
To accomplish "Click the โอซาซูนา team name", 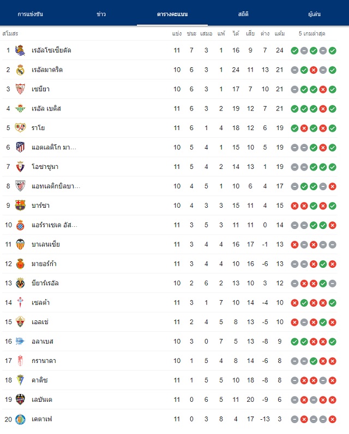I will 45,167.
